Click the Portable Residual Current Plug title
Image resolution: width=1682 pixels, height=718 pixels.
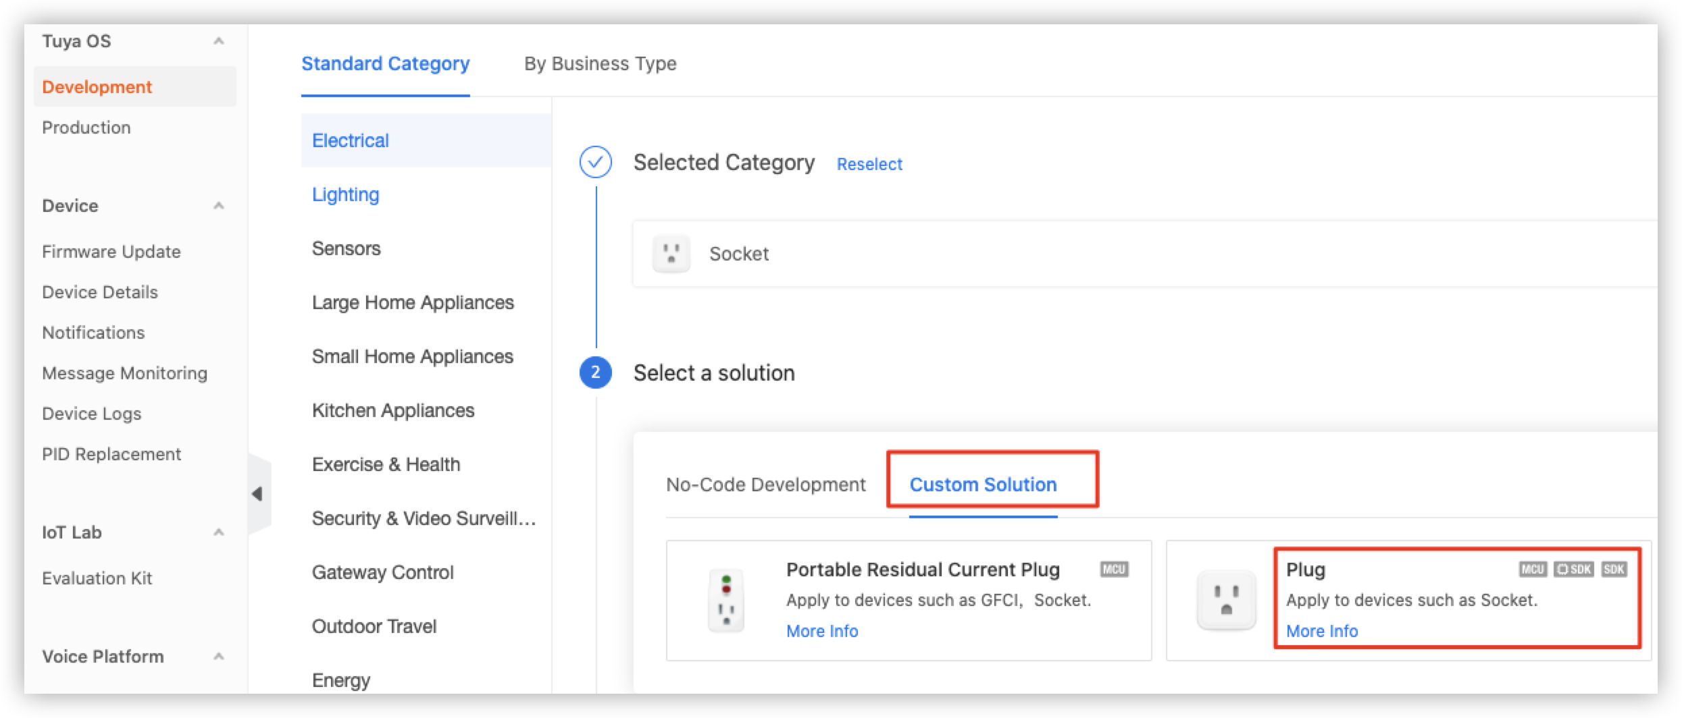point(923,570)
